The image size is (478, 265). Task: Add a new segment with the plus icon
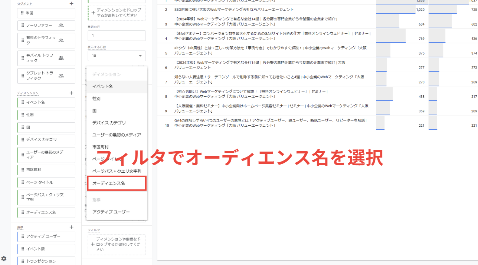(72, 4)
